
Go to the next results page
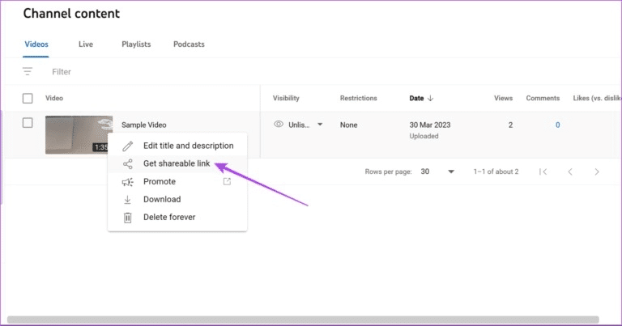[597, 172]
